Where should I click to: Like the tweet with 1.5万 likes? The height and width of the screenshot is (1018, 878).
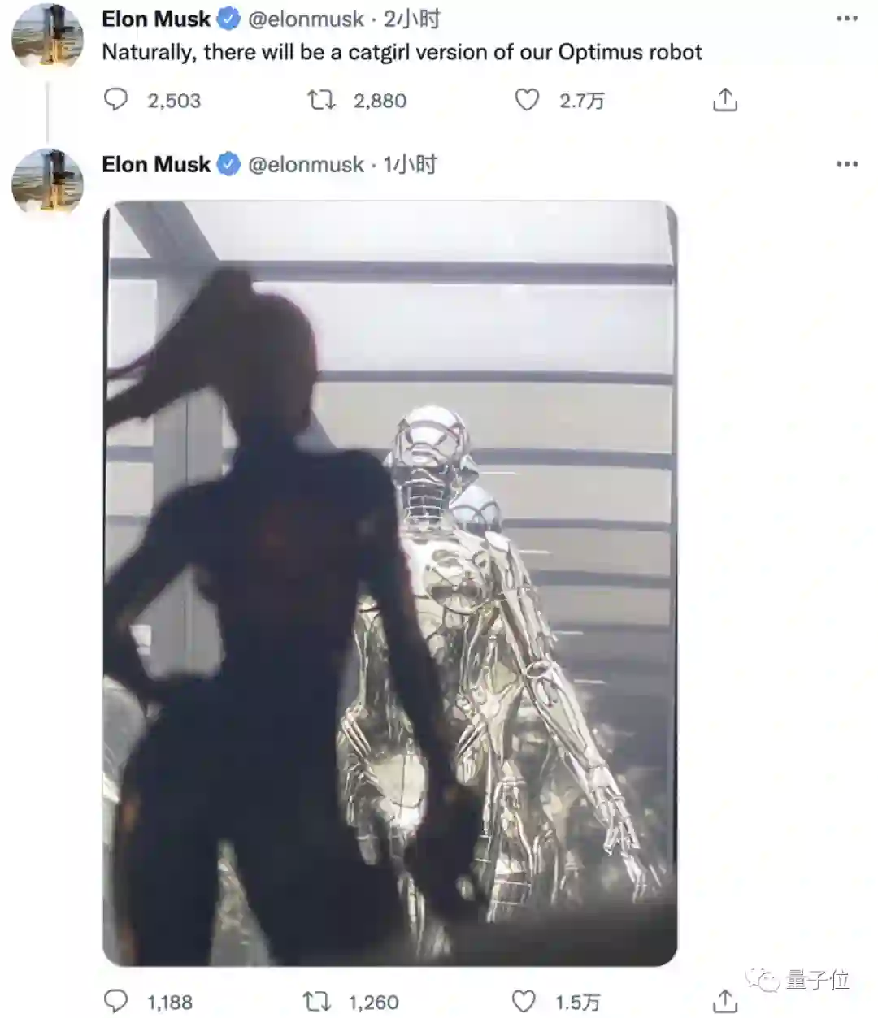click(524, 1001)
